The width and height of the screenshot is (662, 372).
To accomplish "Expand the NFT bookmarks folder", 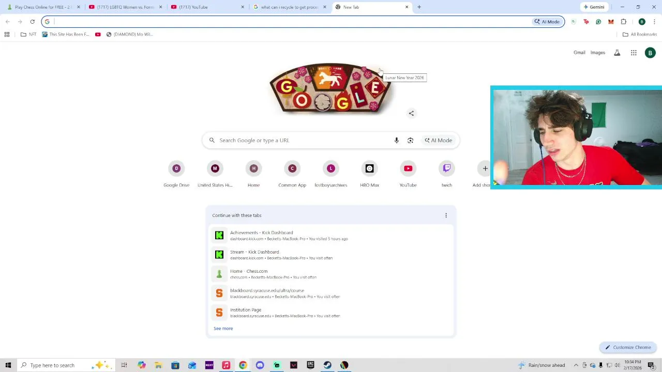I will (x=28, y=34).
